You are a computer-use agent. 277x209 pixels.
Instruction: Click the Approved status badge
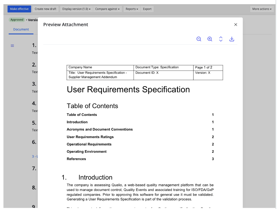17,20
